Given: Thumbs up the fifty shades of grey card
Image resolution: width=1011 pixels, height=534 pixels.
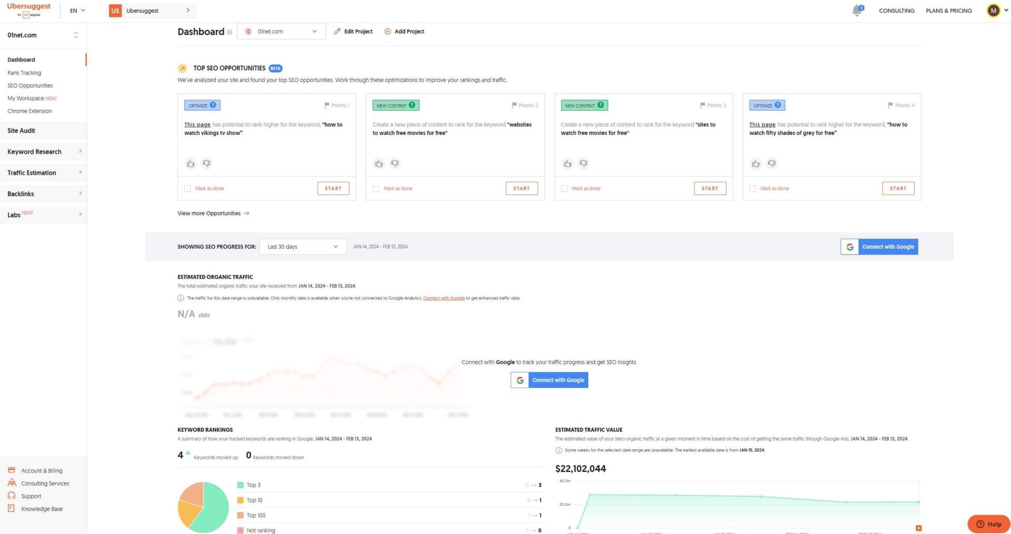Looking at the screenshot, I should tap(756, 164).
